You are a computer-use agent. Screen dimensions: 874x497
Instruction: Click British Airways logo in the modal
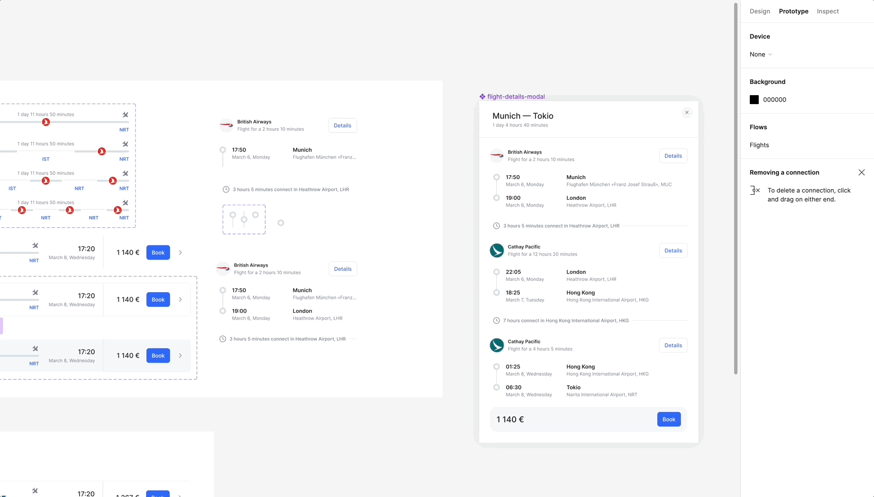(x=497, y=156)
